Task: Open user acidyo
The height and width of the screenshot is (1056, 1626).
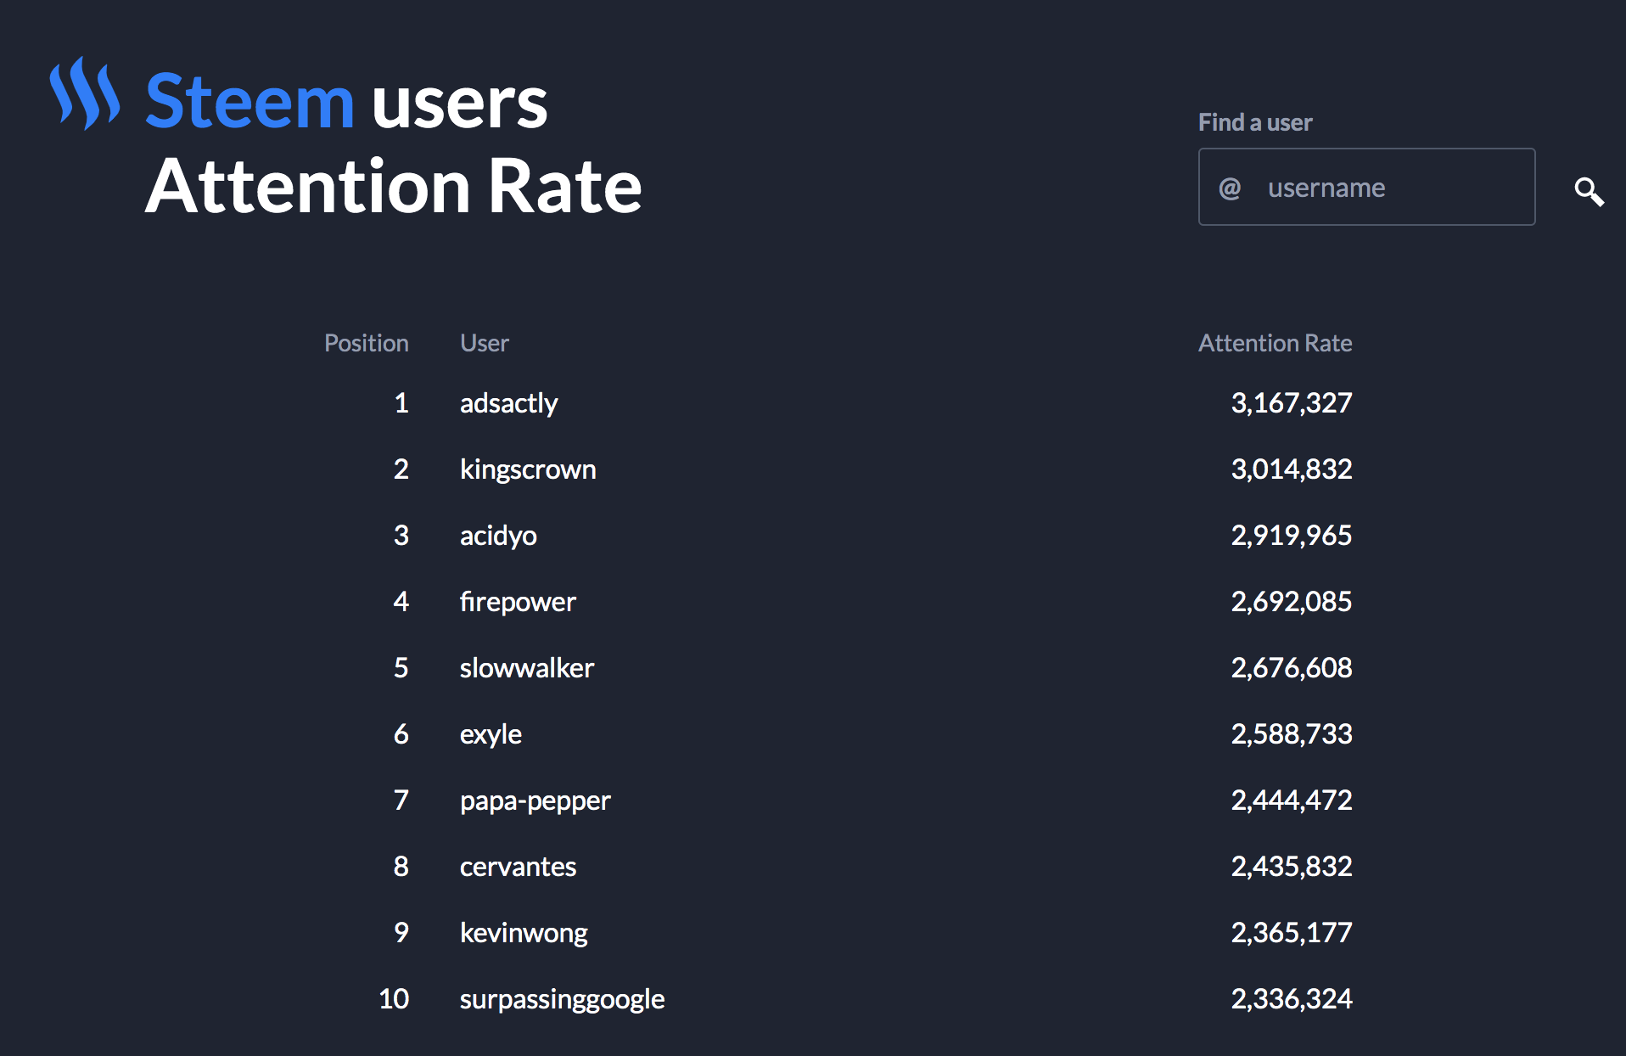Action: click(x=498, y=536)
